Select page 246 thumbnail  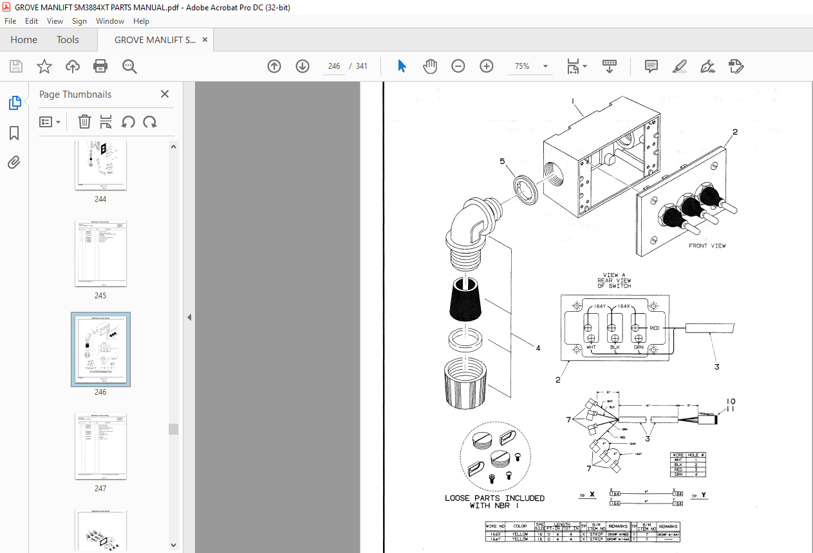[100, 349]
